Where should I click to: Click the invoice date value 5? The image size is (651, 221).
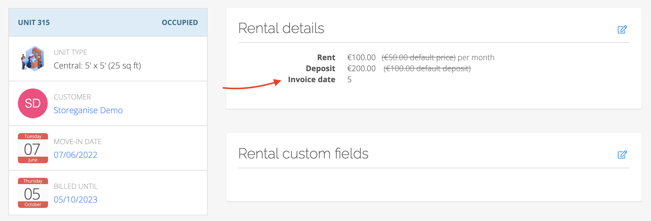[x=349, y=80]
